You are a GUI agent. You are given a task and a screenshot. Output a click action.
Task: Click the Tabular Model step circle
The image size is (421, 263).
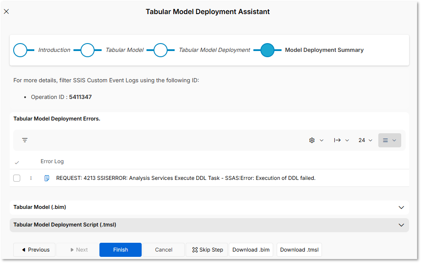87,50
